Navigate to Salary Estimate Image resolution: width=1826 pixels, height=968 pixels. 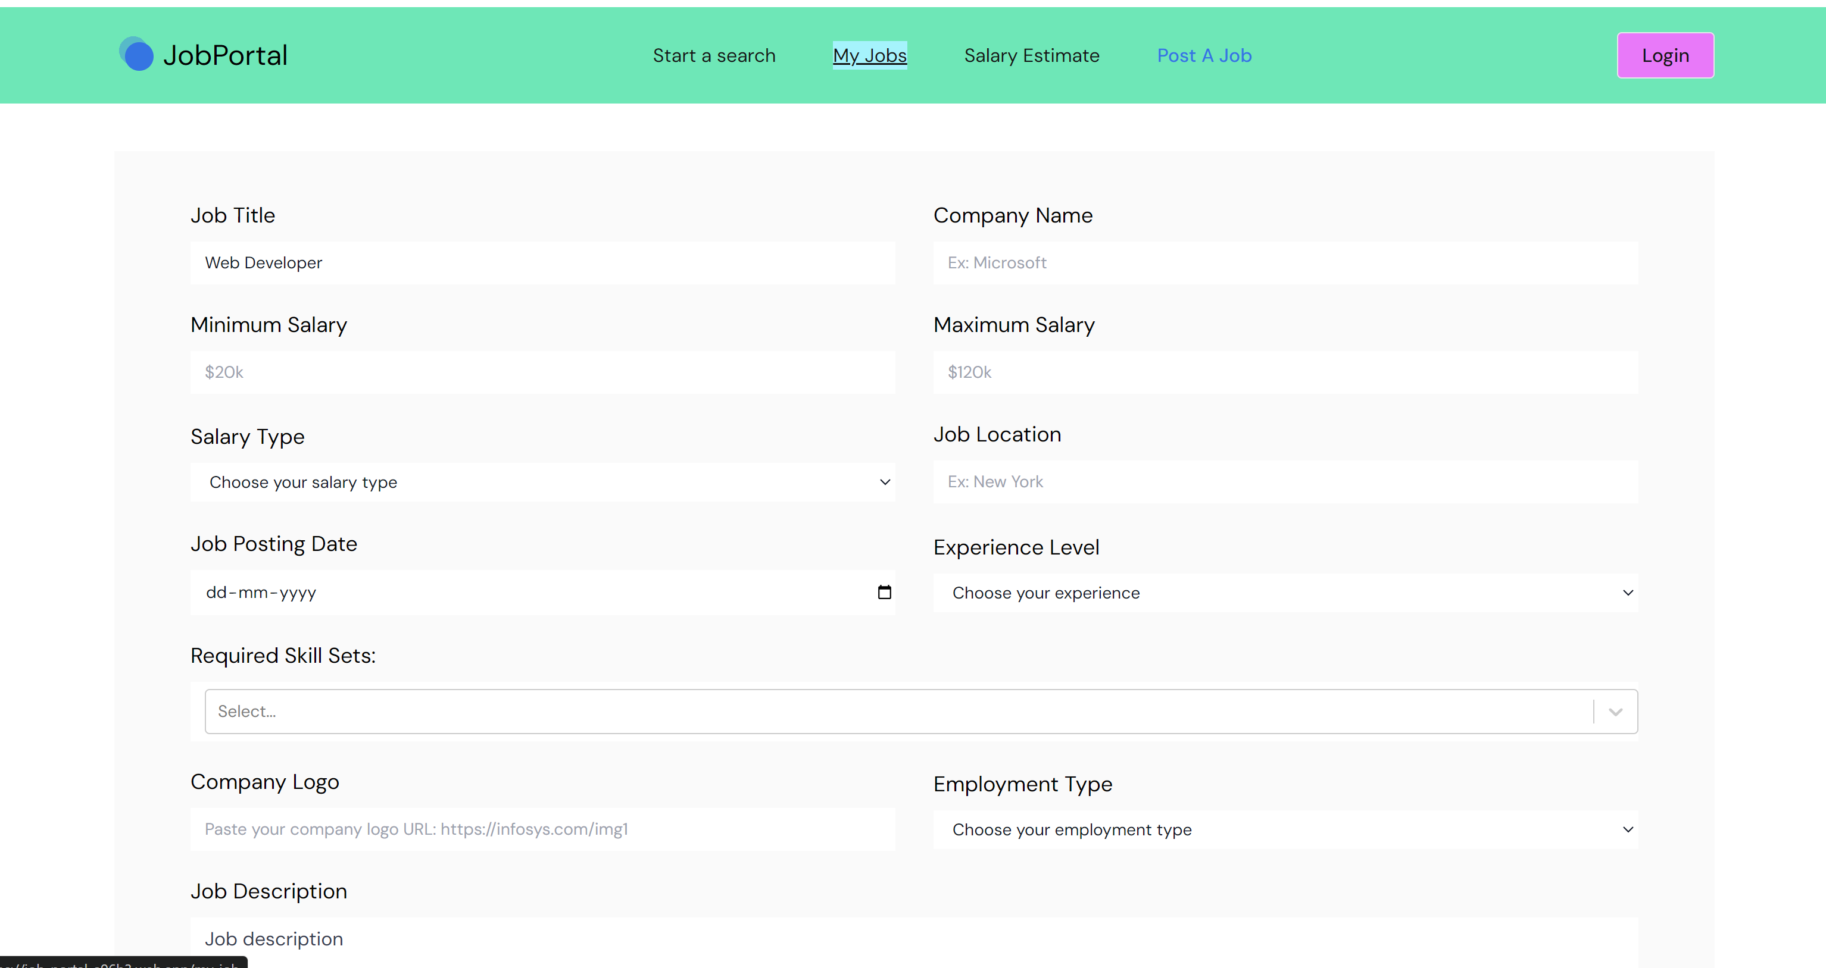tap(1031, 55)
